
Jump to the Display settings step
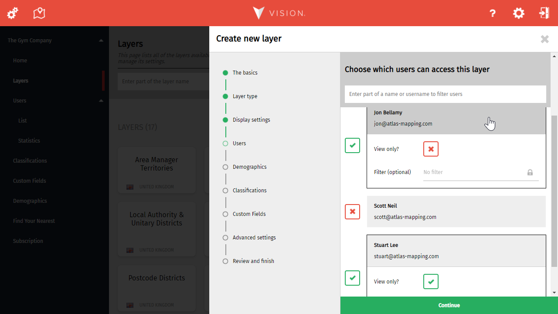[x=251, y=120]
